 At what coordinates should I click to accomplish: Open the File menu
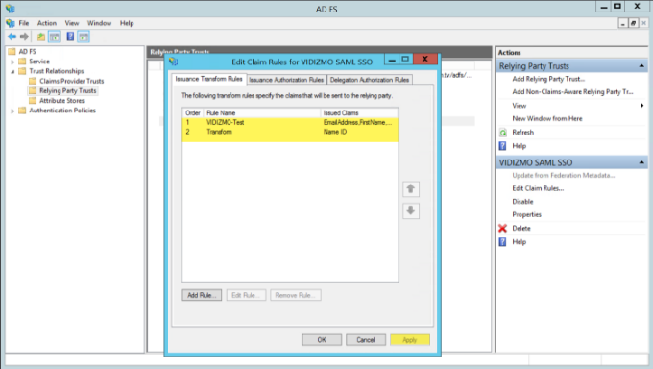pyautogui.click(x=24, y=23)
